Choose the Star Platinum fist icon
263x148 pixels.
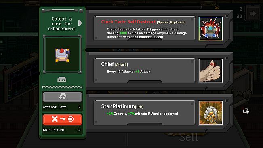(x=210, y=113)
